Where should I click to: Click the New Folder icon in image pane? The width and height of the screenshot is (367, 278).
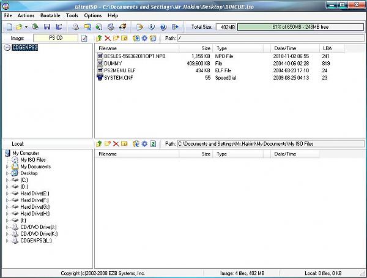pos(116,38)
